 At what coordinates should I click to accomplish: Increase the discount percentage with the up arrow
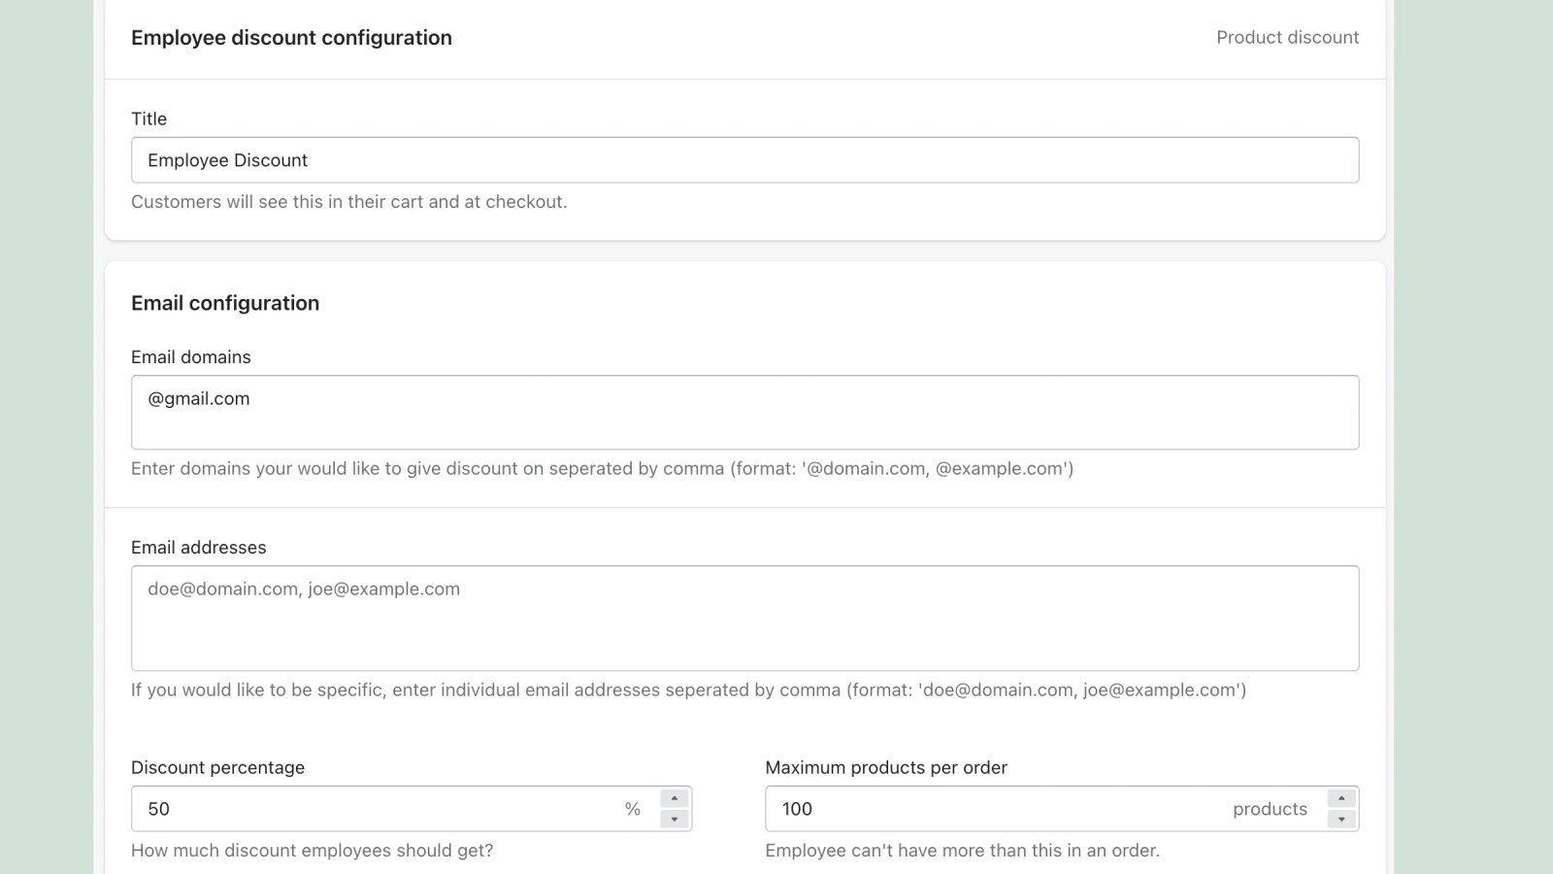[675, 798]
